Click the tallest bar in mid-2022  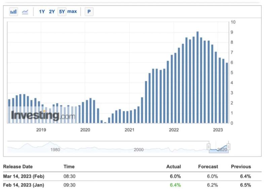197,77
